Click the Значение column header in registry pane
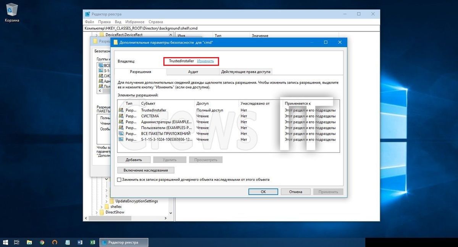458x247 pixels. click(x=260, y=35)
